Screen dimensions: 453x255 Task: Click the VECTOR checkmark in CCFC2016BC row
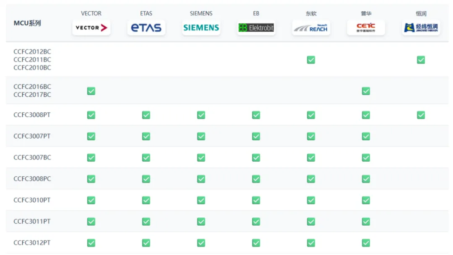pyautogui.click(x=91, y=91)
